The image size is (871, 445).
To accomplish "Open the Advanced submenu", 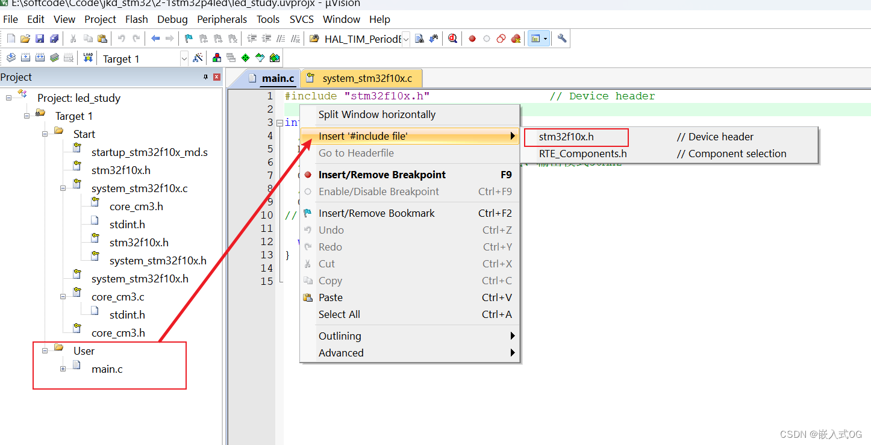I will (x=410, y=353).
